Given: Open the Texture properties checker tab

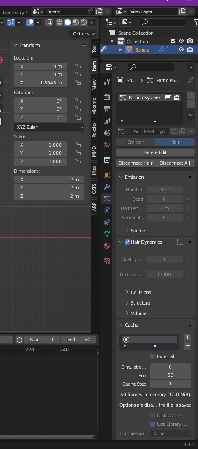Looking at the screenshot, I should click(x=107, y=261).
